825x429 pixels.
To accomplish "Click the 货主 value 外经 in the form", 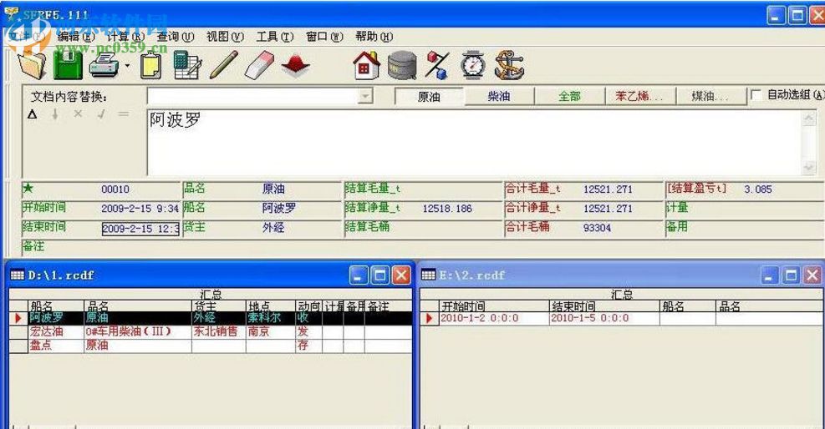I will coord(273,227).
